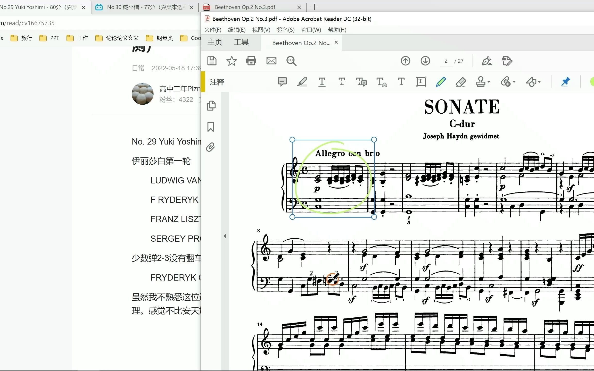The height and width of the screenshot is (371, 594).
Task: Select the replace text note tool
Action: 361,82
